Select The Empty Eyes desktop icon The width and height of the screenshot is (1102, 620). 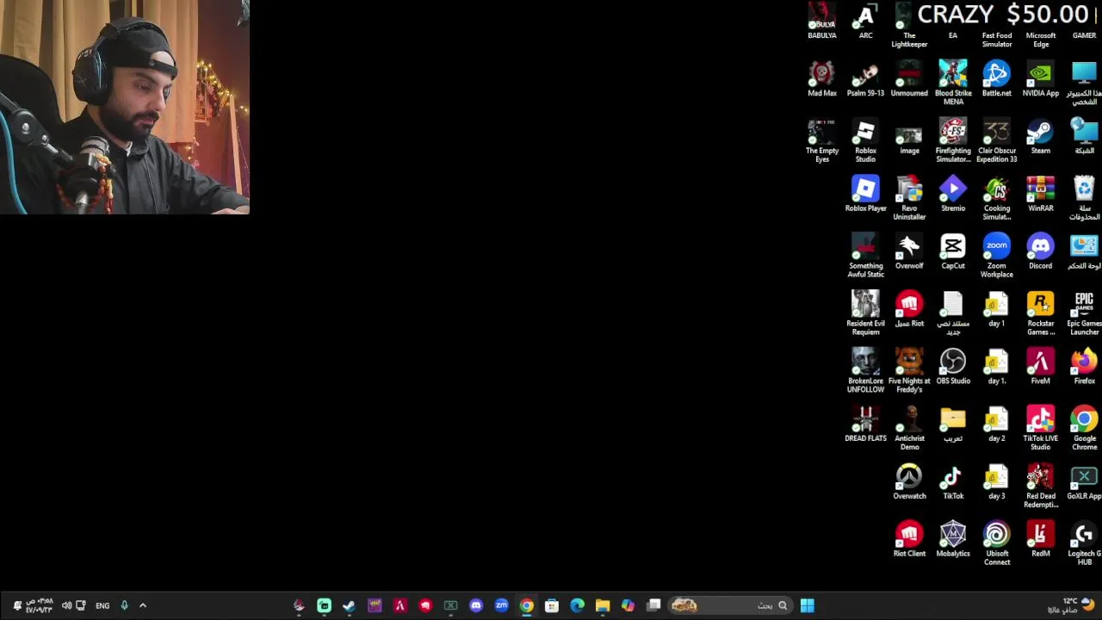pos(821,140)
